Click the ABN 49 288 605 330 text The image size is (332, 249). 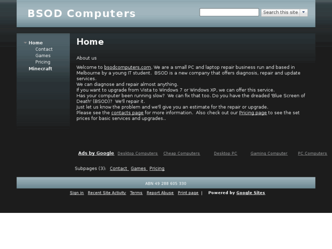click(166, 184)
